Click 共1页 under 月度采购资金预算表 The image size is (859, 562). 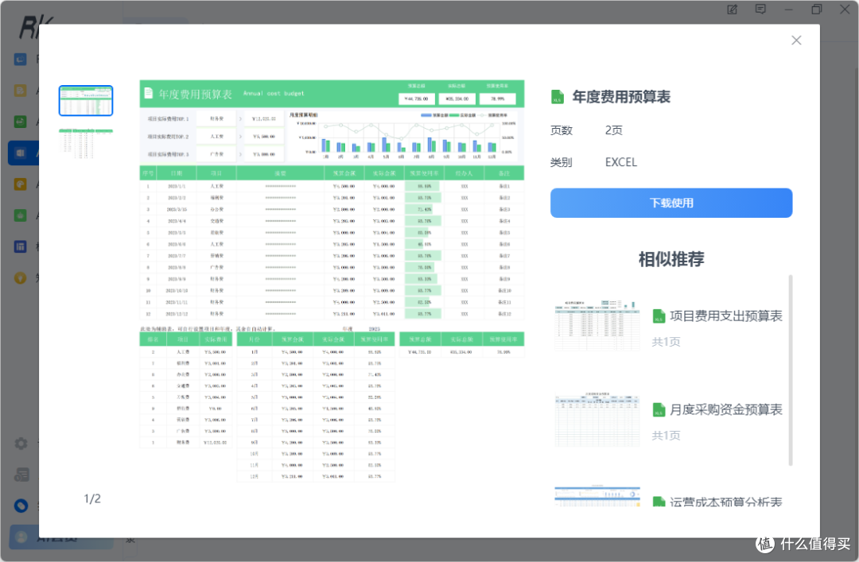point(667,436)
